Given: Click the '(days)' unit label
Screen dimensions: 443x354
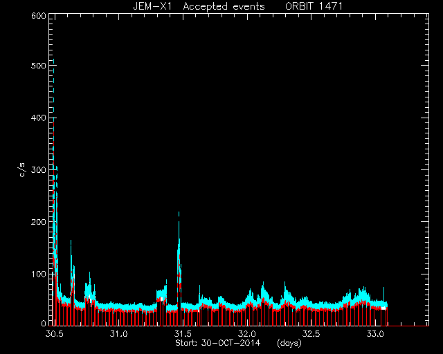Looking at the screenshot, I should tap(289, 343).
